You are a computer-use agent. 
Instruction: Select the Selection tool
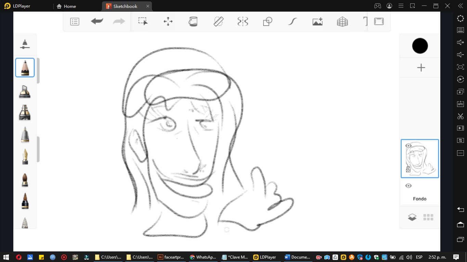tap(143, 22)
